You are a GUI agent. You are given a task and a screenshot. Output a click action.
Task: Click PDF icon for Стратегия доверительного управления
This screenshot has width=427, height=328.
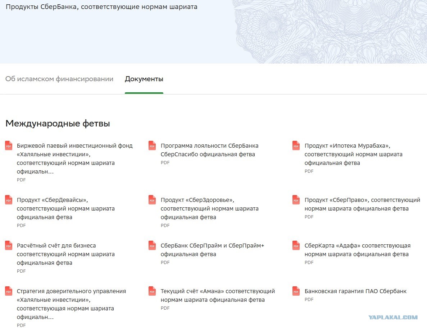9,291
